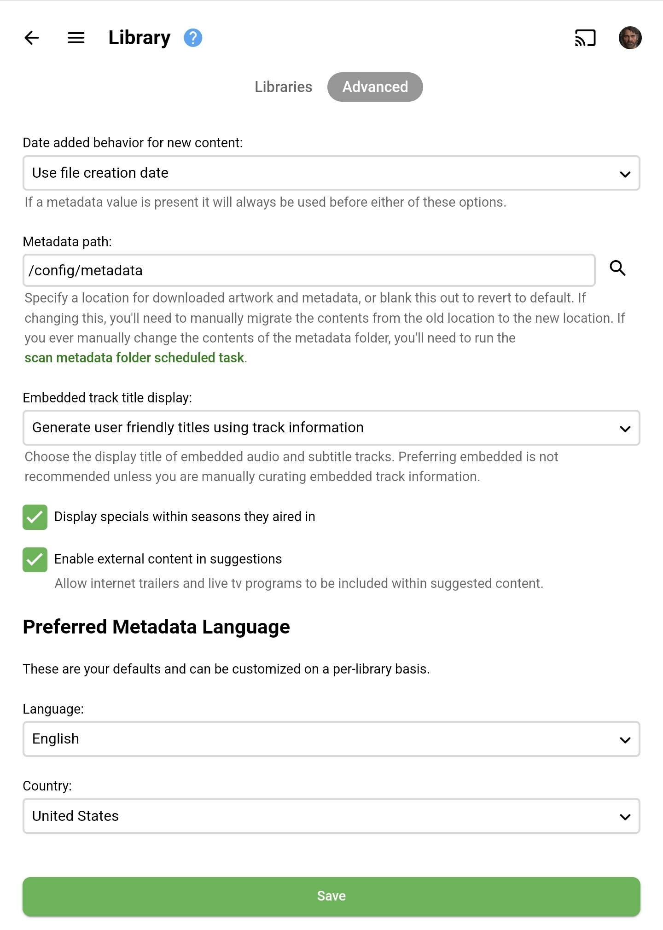Uncheck Display specials within seasons checkbox

point(35,517)
